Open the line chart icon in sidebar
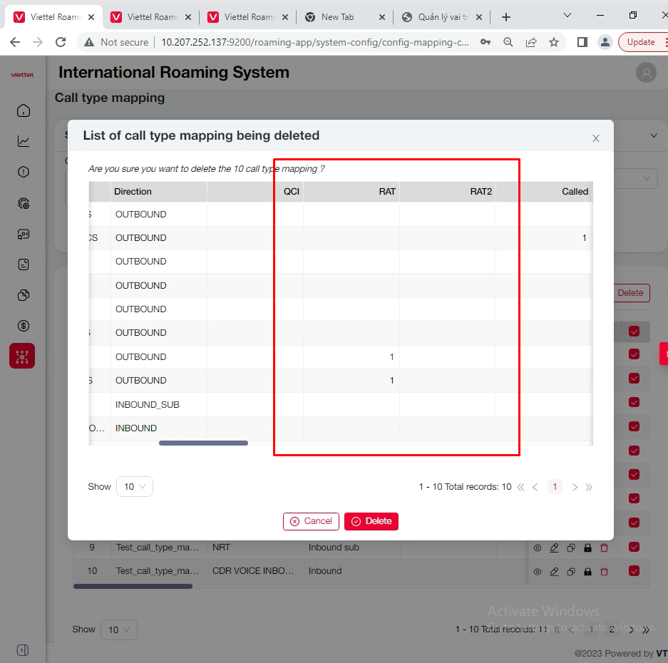 click(24, 141)
